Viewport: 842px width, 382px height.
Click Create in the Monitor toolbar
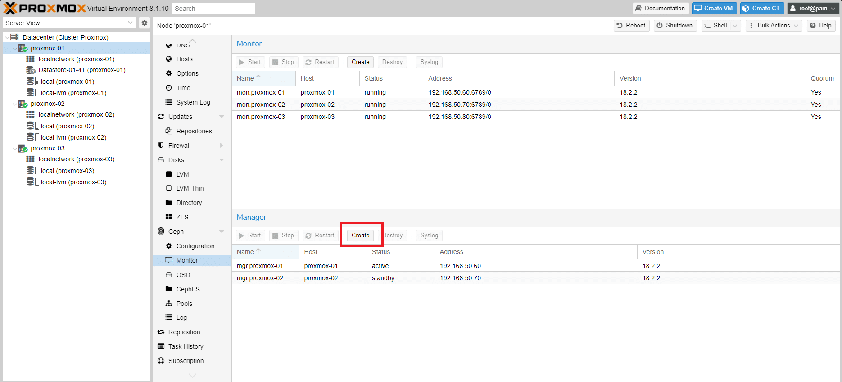360,62
